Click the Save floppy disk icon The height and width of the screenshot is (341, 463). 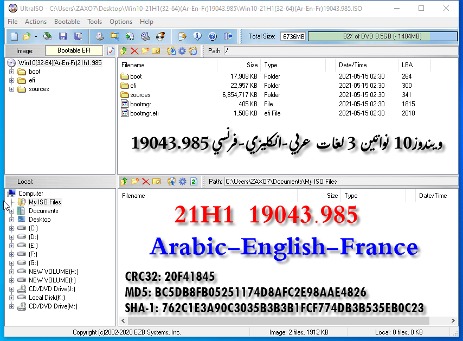62,36
